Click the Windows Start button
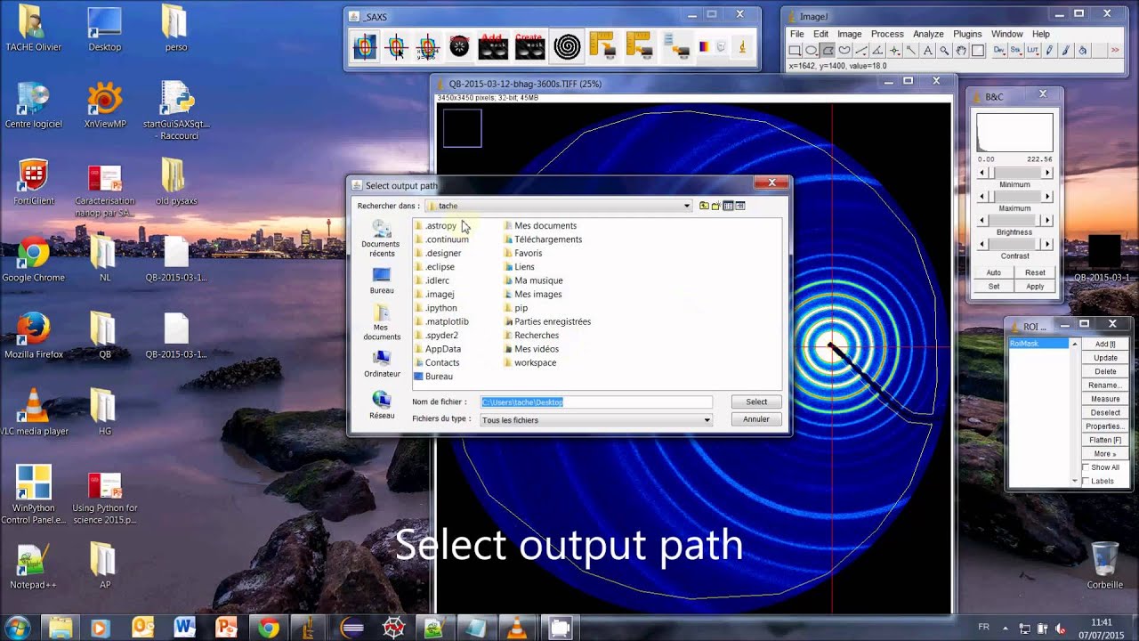 18,627
